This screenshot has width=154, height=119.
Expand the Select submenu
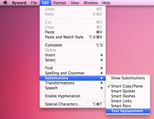tap(73, 60)
